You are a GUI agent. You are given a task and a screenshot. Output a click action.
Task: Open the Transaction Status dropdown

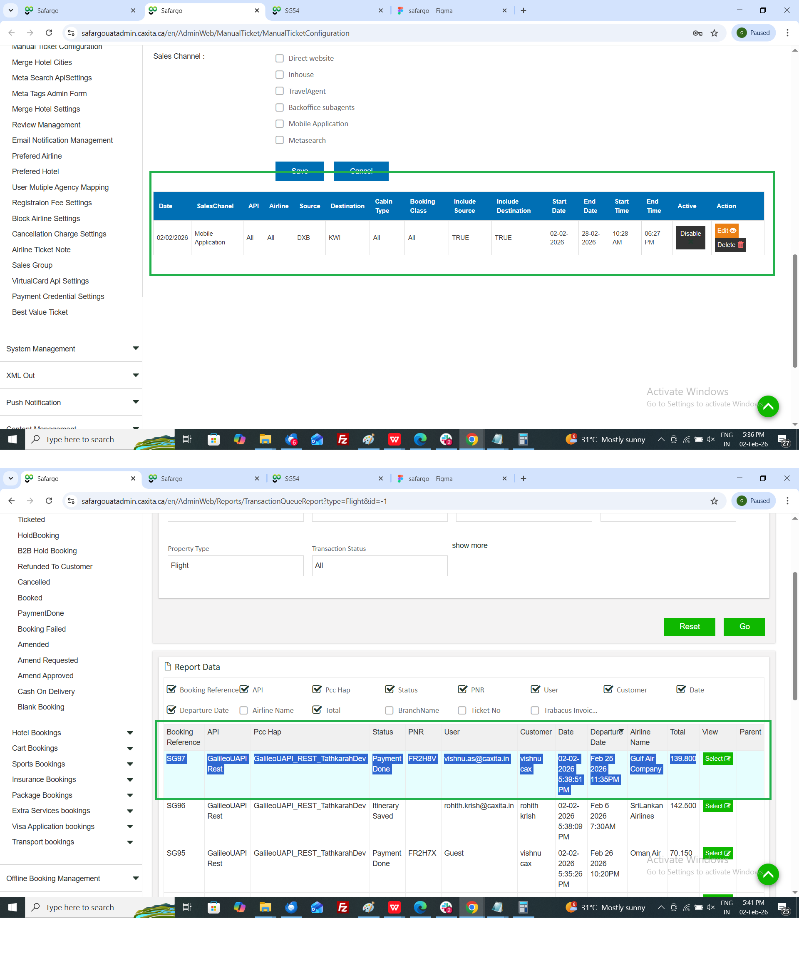379,565
